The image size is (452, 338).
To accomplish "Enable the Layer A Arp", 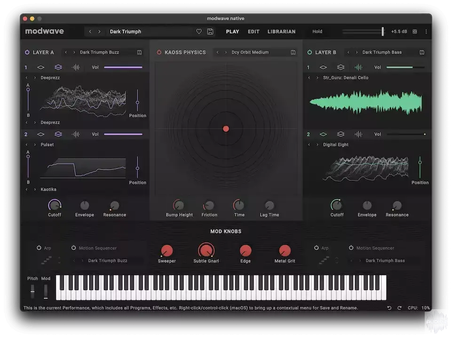I will (x=39, y=248).
